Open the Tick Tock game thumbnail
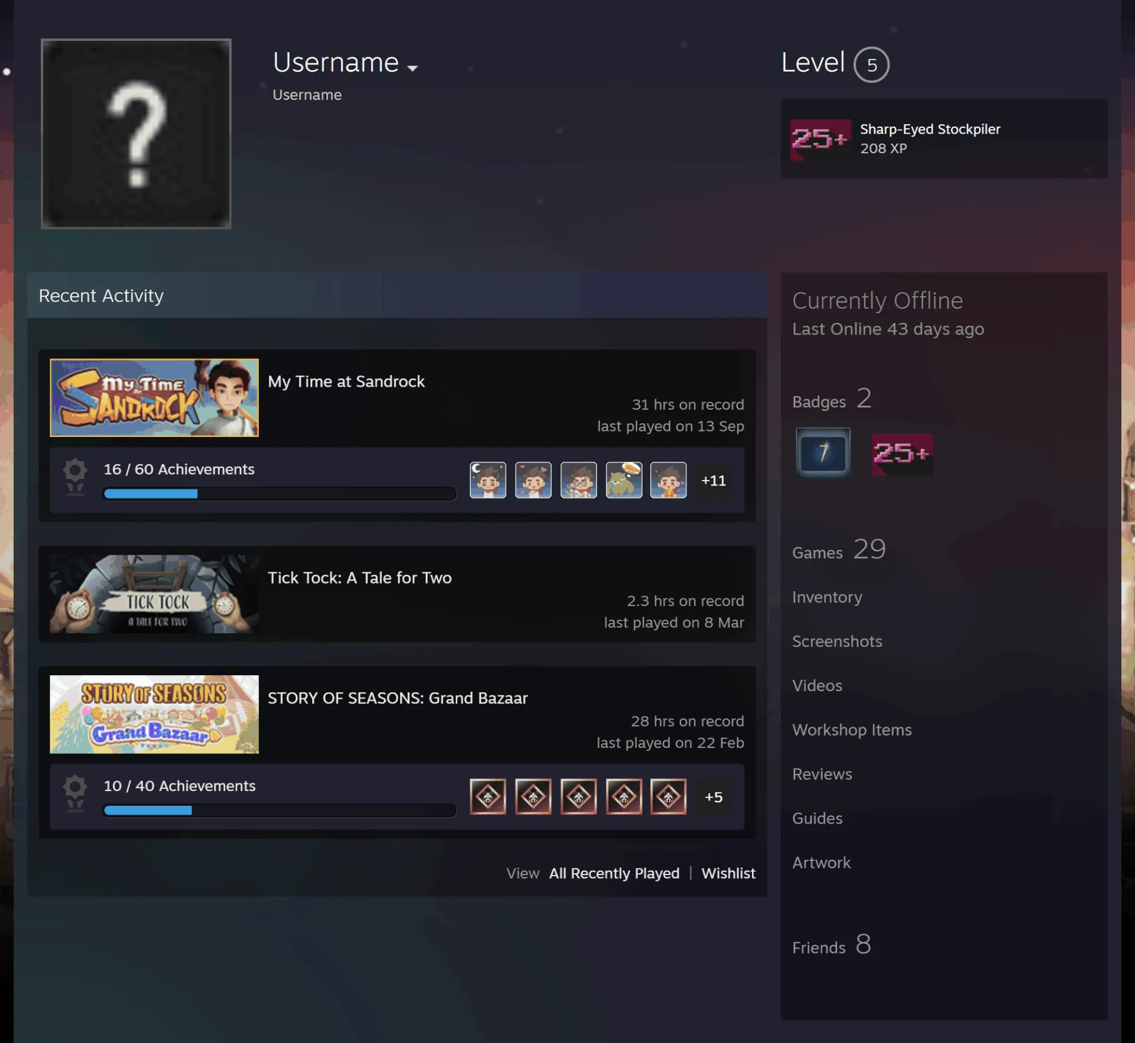This screenshot has width=1135, height=1043. click(x=154, y=594)
